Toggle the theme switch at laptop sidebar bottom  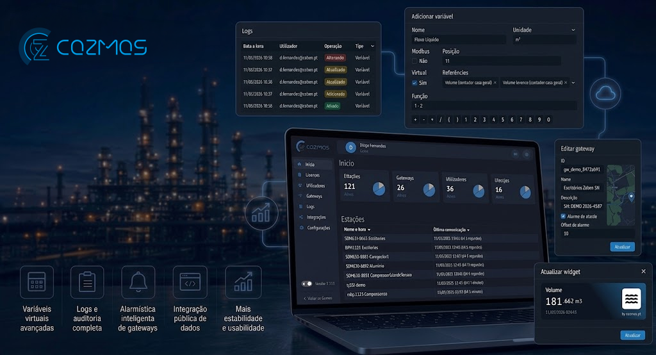pos(307,283)
